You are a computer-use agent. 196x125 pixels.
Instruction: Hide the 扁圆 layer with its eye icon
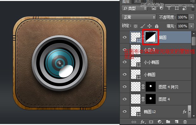click(x=125, y=37)
